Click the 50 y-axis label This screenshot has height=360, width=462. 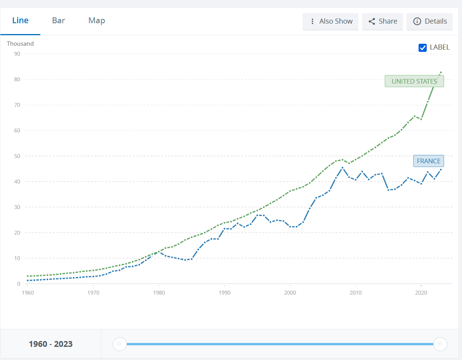coord(17,156)
